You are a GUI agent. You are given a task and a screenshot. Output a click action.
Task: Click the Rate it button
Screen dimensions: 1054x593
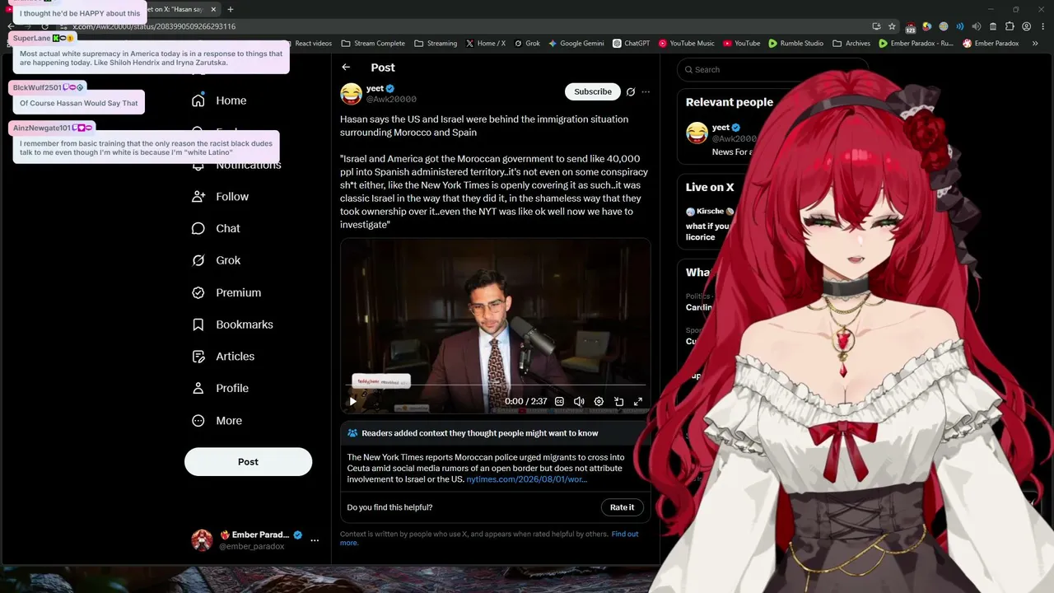pyautogui.click(x=622, y=507)
